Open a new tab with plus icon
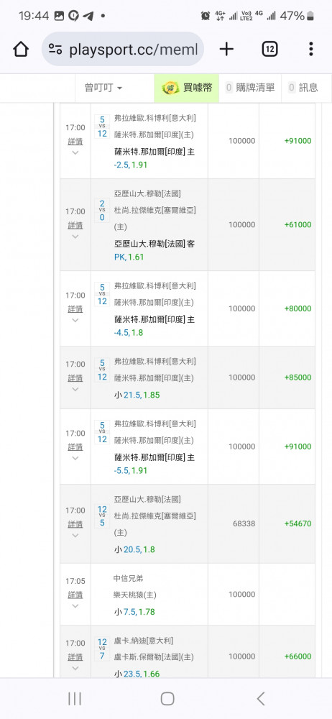 (226, 49)
